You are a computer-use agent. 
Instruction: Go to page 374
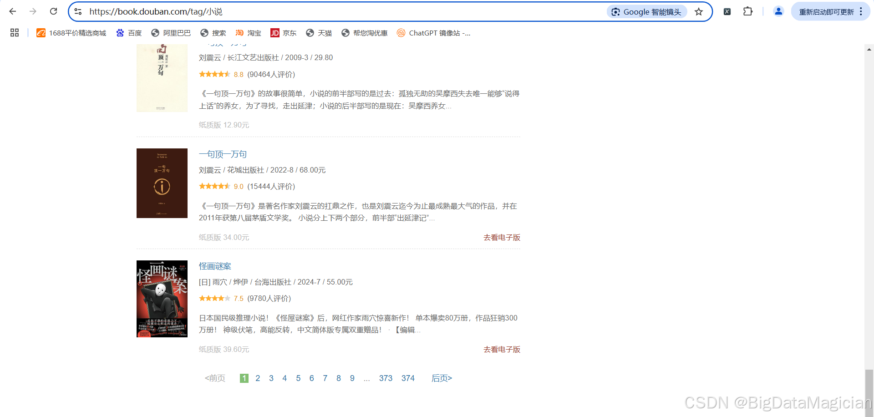click(408, 378)
